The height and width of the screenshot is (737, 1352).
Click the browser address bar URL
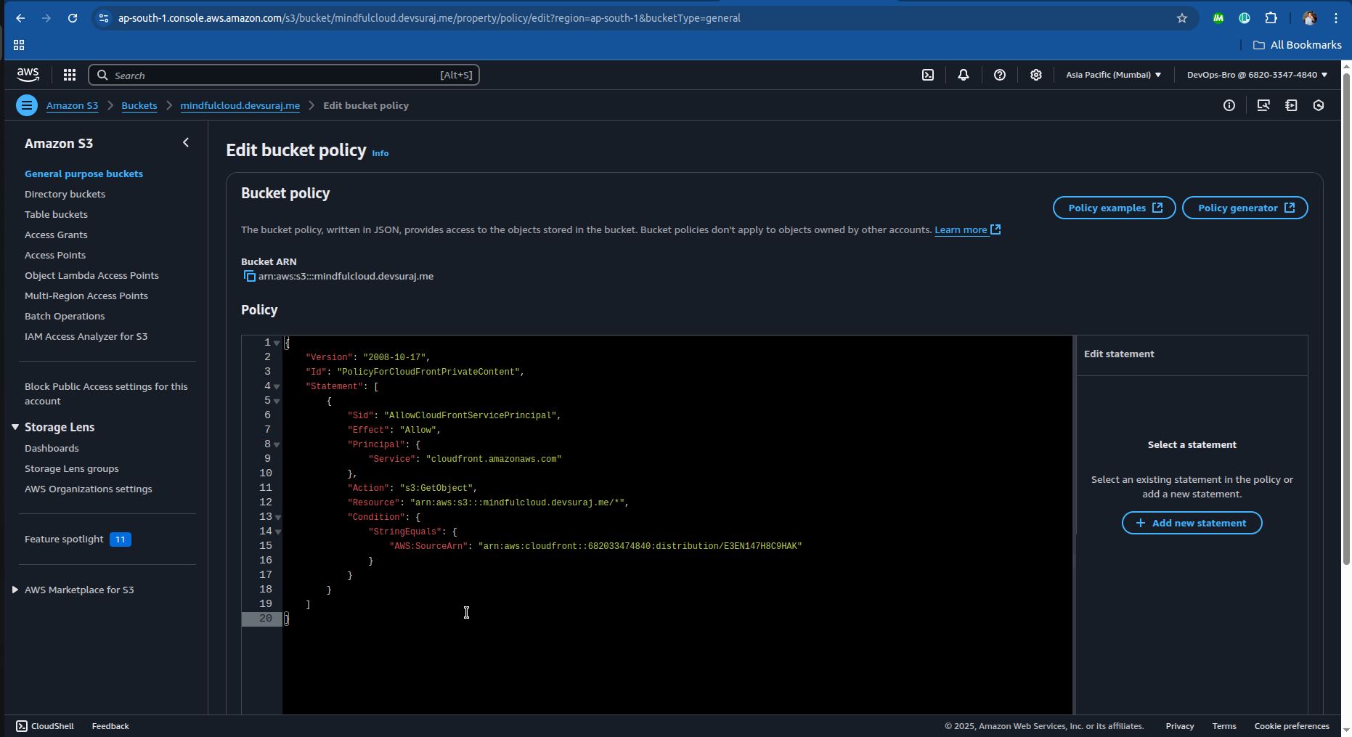[429, 18]
